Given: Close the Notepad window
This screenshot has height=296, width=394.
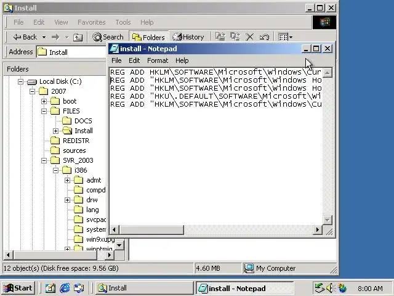Looking at the screenshot, I should 328,49.
